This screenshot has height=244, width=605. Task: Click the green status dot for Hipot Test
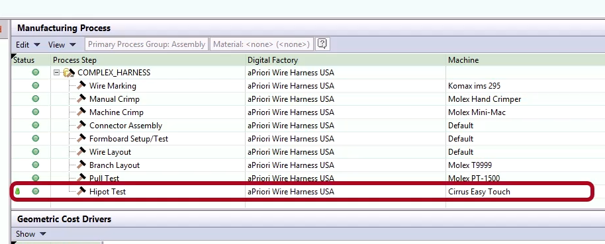click(36, 191)
